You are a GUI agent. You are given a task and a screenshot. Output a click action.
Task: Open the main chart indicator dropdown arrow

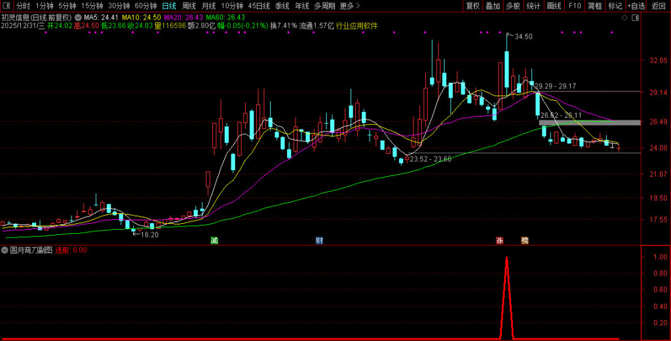[x=79, y=17]
